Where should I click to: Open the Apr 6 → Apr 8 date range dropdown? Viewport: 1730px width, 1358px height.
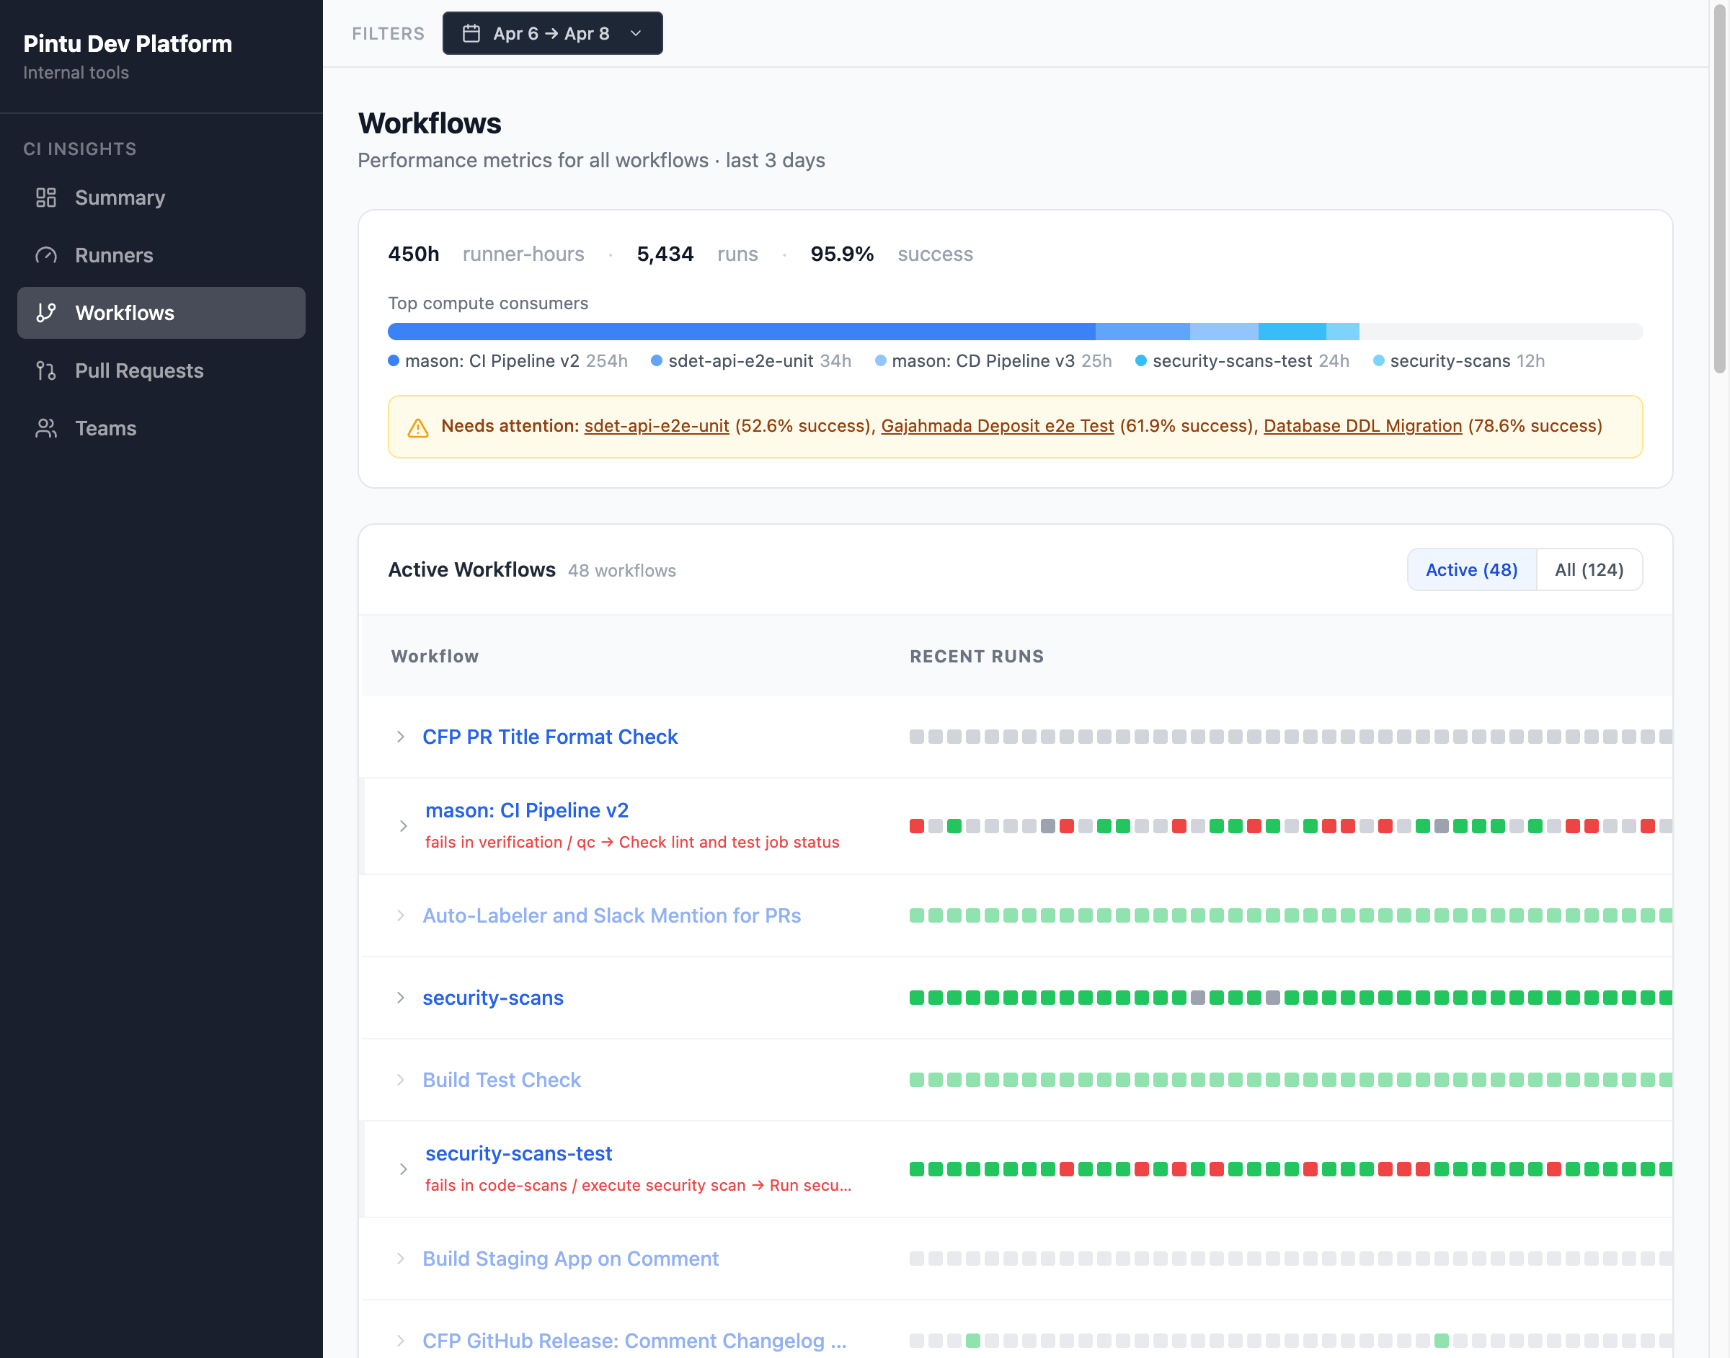click(x=551, y=33)
